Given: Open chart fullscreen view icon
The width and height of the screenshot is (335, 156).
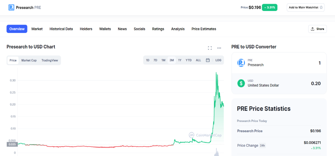Looking at the screenshot, I should [210, 48].
